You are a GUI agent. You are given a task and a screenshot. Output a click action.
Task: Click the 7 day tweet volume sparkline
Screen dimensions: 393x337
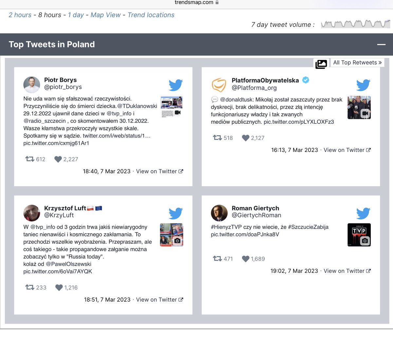click(355, 24)
